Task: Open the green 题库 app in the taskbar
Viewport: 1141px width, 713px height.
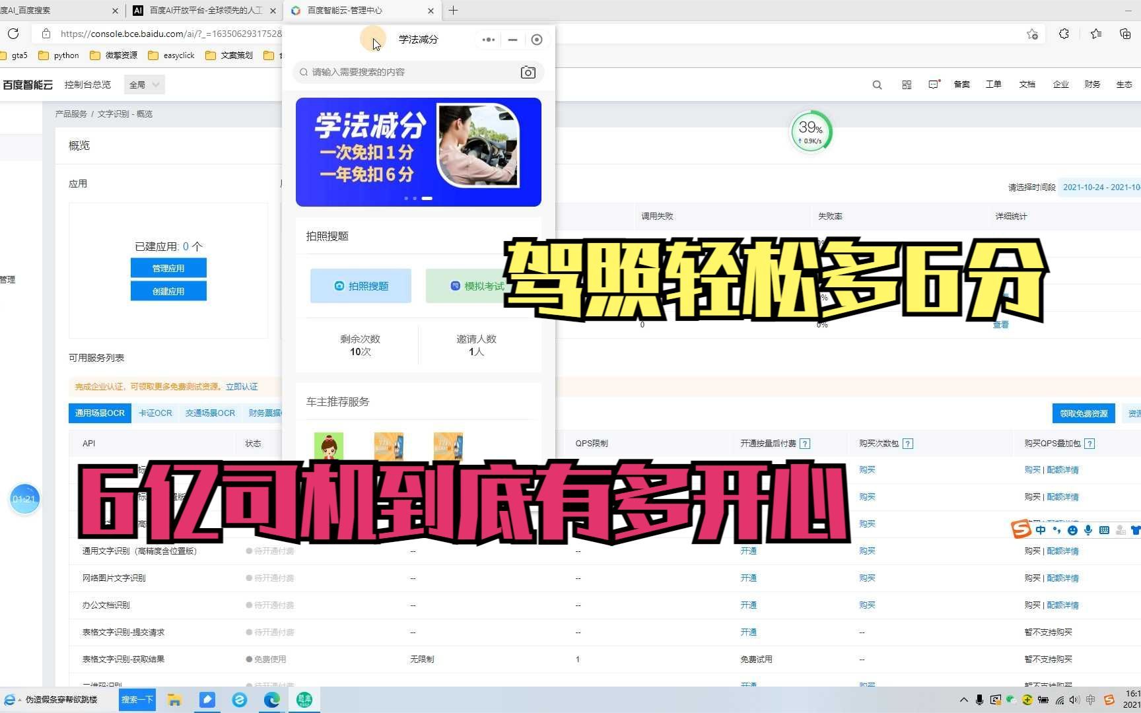Action: pyautogui.click(x=304, y=700)
